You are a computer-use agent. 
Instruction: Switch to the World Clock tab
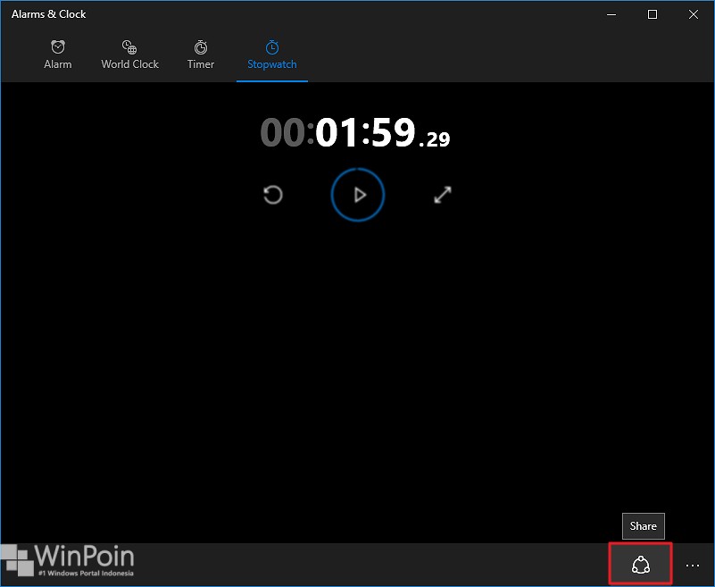click(130, 55)
